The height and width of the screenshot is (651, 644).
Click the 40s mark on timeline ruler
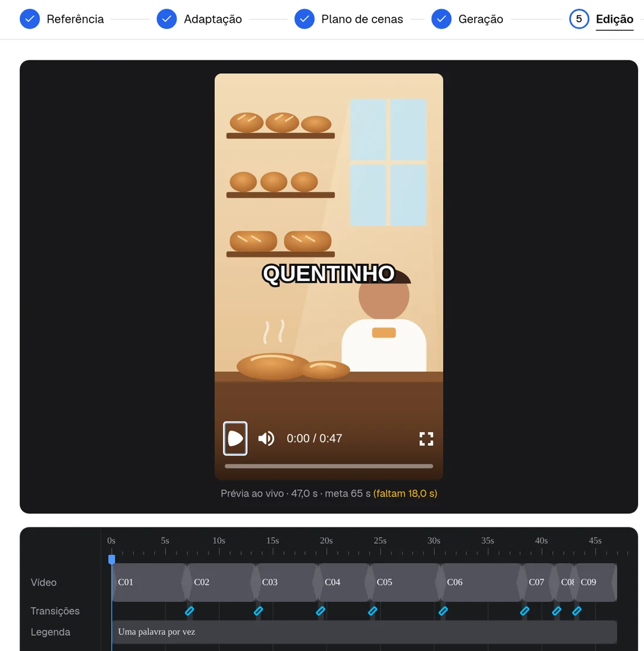click(542, 541)
